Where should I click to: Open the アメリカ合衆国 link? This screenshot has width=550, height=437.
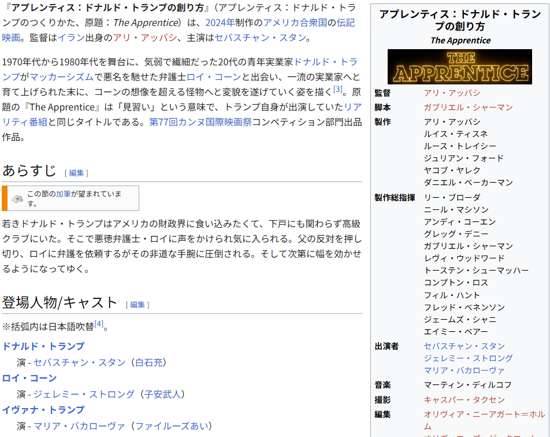[295, 23]
